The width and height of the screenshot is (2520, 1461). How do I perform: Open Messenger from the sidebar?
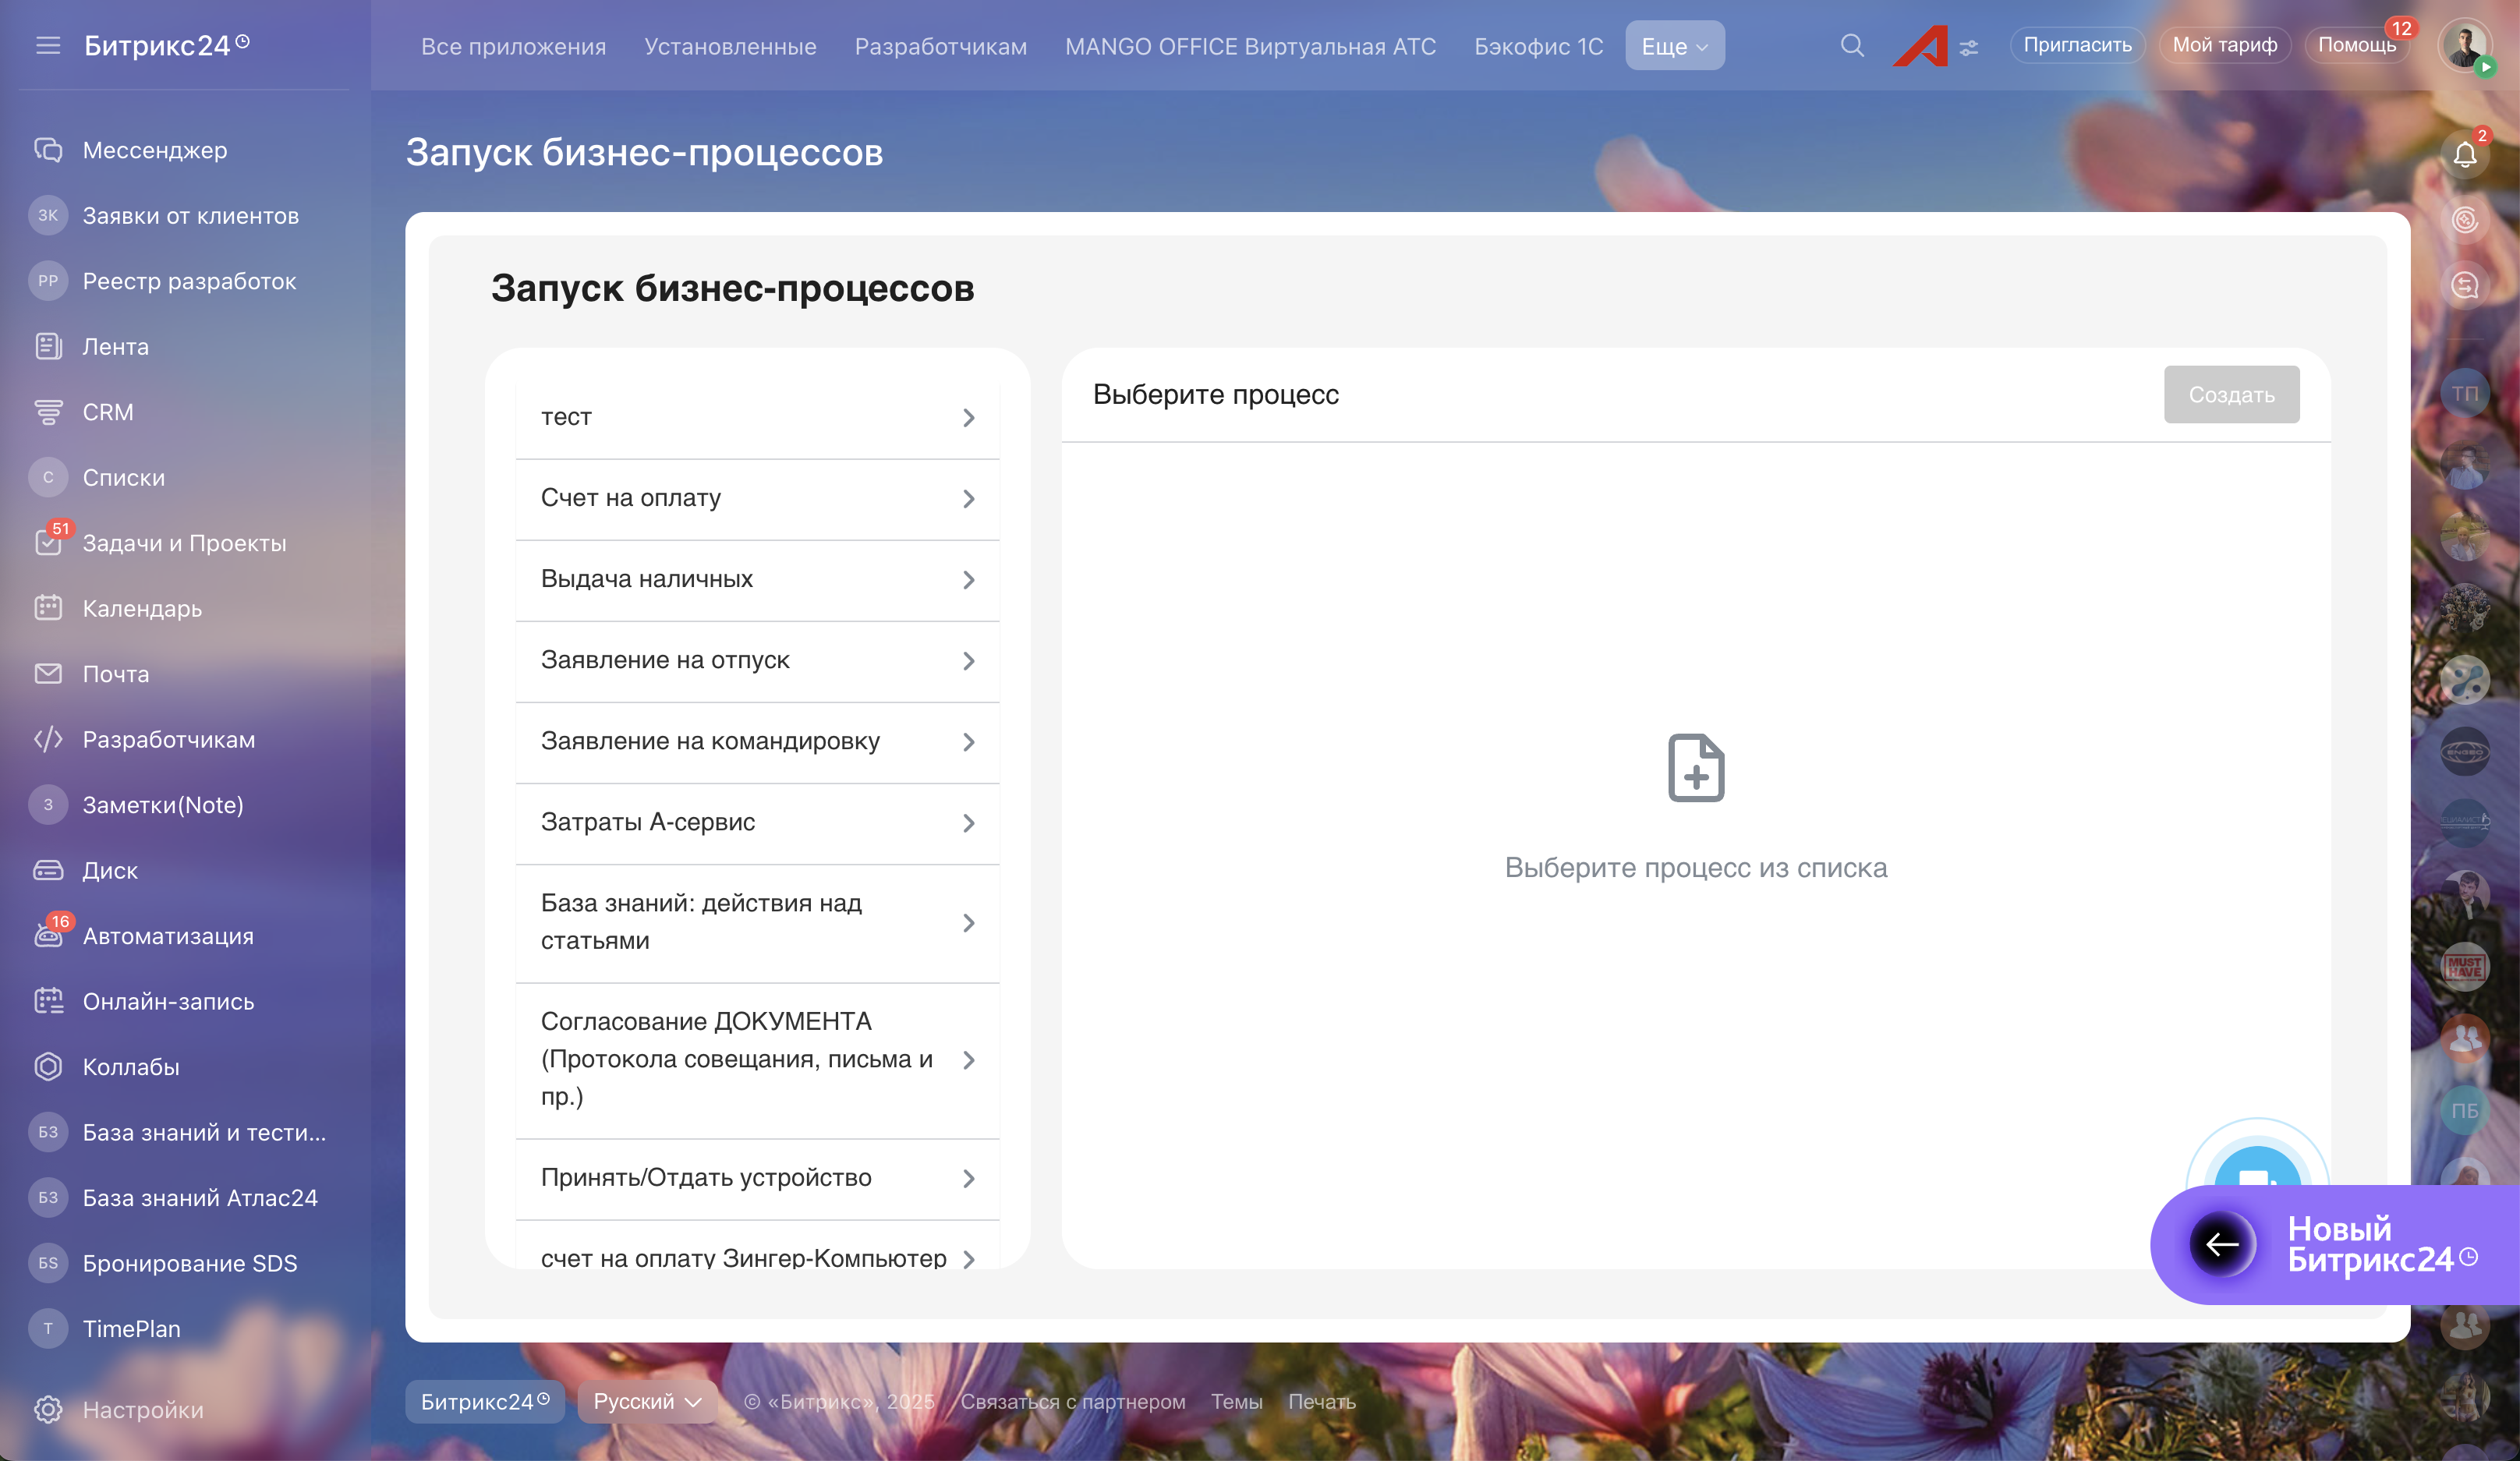coord(48,150)
